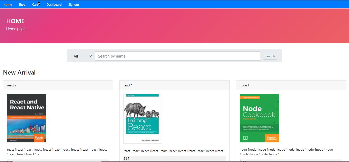Image resolution: width=349 pixels, height=162 pixels.
Task: Click the react 2 description text
Action: (x=57, y=152)
